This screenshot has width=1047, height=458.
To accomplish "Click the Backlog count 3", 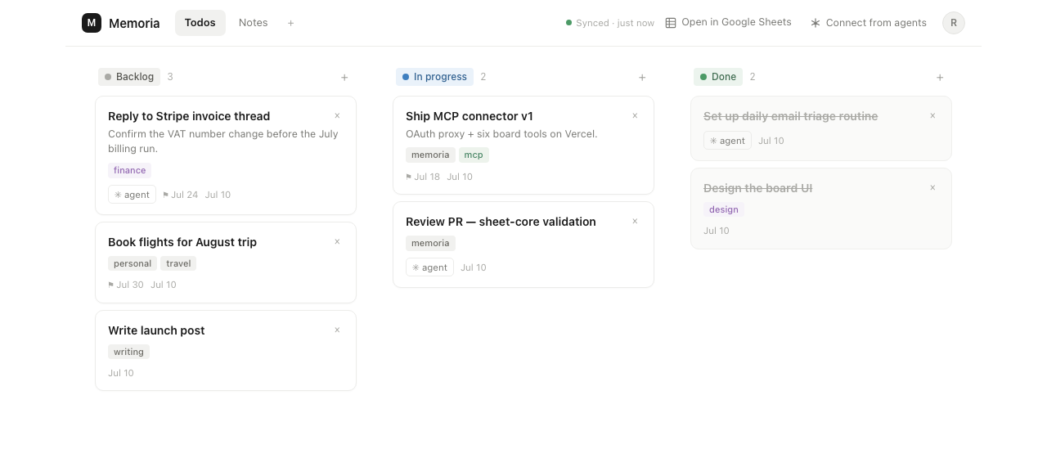I will click(x=170, y=77).
